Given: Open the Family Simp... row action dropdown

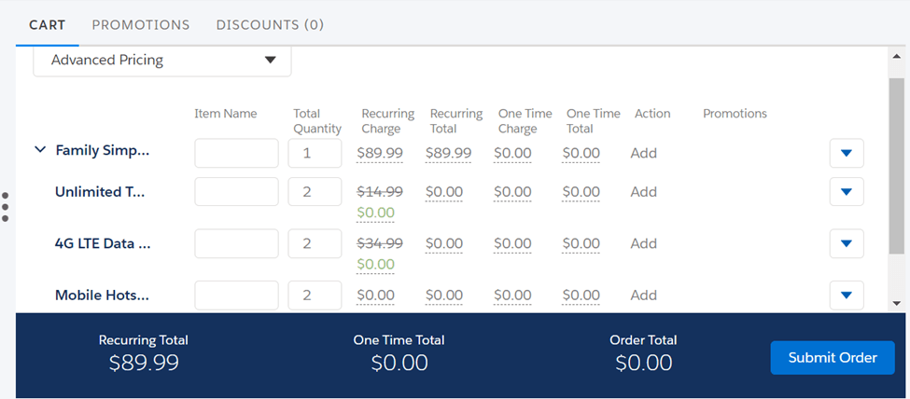Looking at the screenshot, I should [x=846, y=153].
